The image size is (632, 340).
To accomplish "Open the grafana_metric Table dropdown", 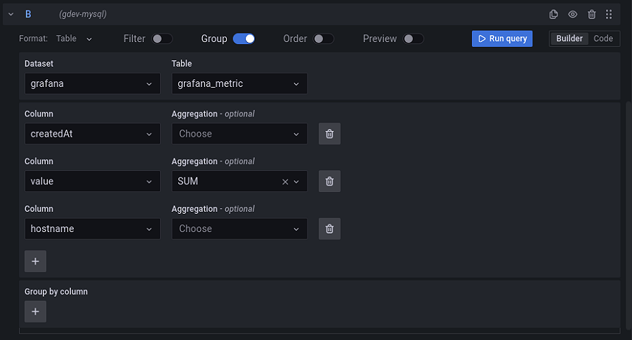I will 239,83.
